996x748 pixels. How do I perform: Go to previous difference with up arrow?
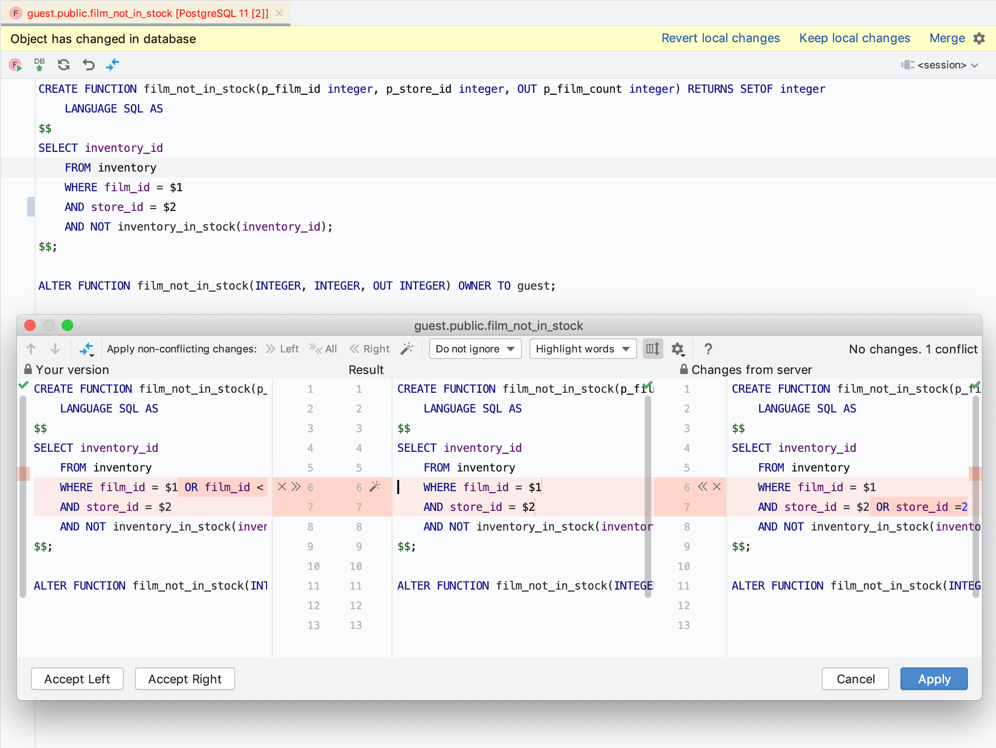(31, 349)
